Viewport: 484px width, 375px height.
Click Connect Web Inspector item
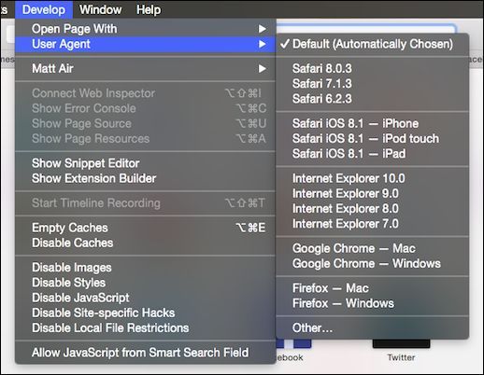[145, 93]
